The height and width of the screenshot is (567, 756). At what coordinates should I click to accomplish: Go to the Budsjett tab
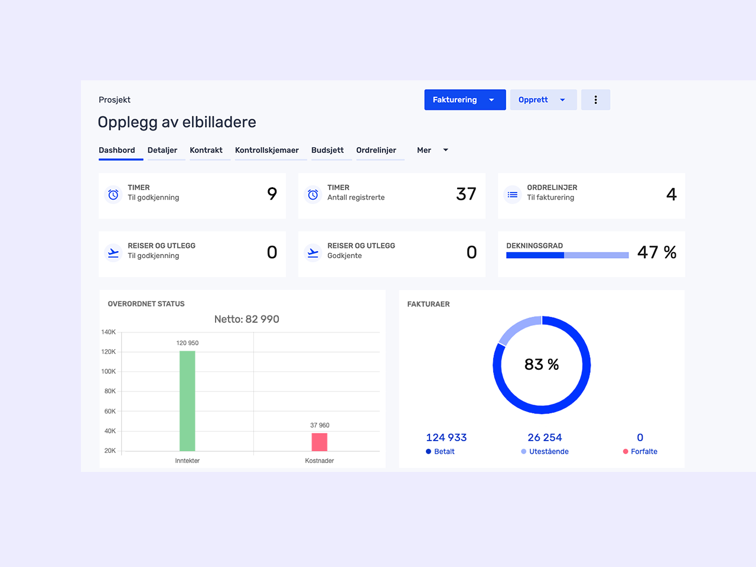(x=327, y=151)
